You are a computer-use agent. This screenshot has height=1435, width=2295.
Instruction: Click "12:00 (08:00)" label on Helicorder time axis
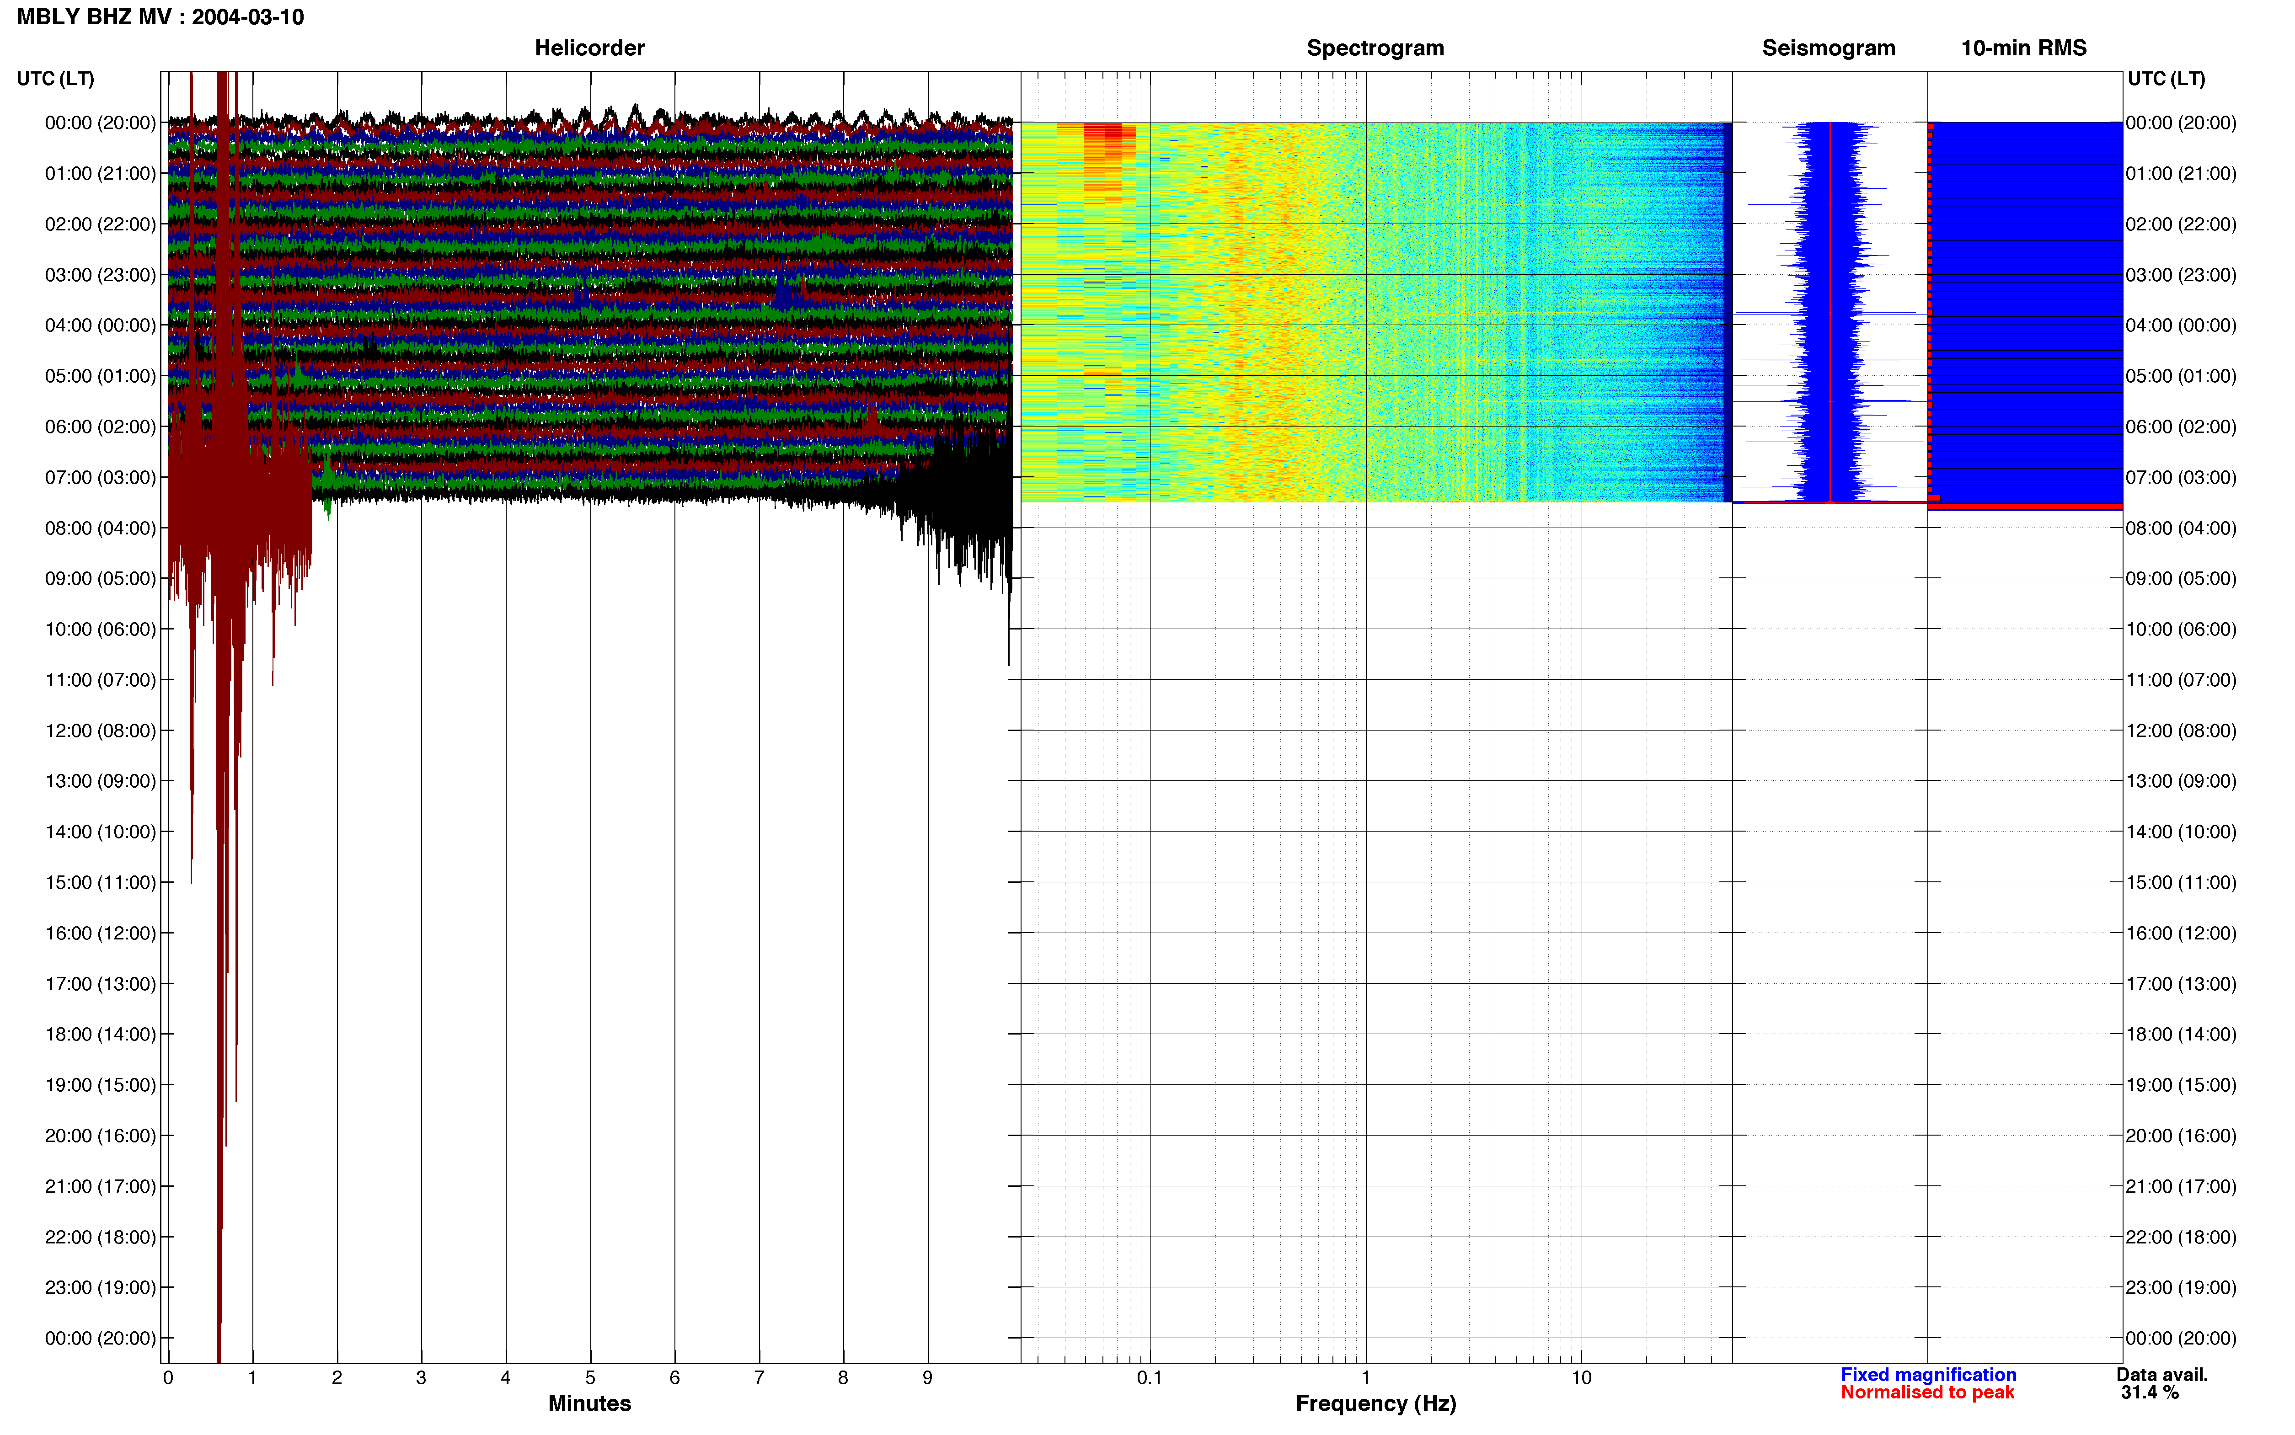pos(100,731)
